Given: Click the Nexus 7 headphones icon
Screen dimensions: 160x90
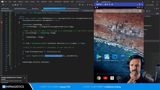Looking at the screenshot, I should (x=107, y=4).
